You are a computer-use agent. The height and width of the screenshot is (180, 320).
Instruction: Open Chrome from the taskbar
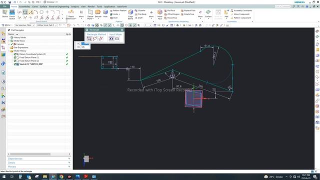click(x=61, y=176)
